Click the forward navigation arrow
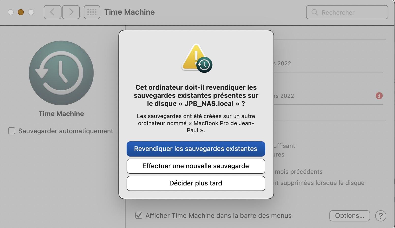This screenshot has width=395, height=228. click(71, 12)
